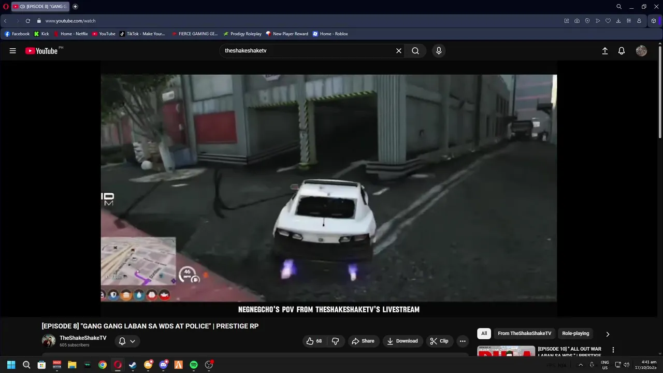
Task: Go to YouTube home via logo
Action: [x=41, y=51]
